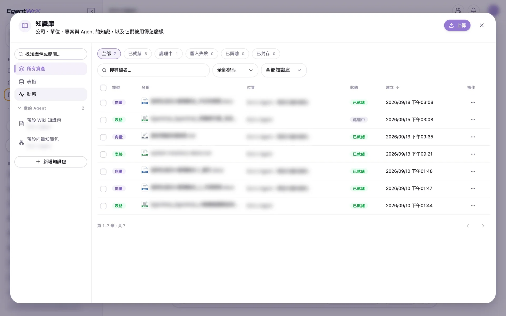This screenshot has height=316, width=506.
Task: Click the CSV file icon in 處理中 row
Action: [x=145, y=118]
